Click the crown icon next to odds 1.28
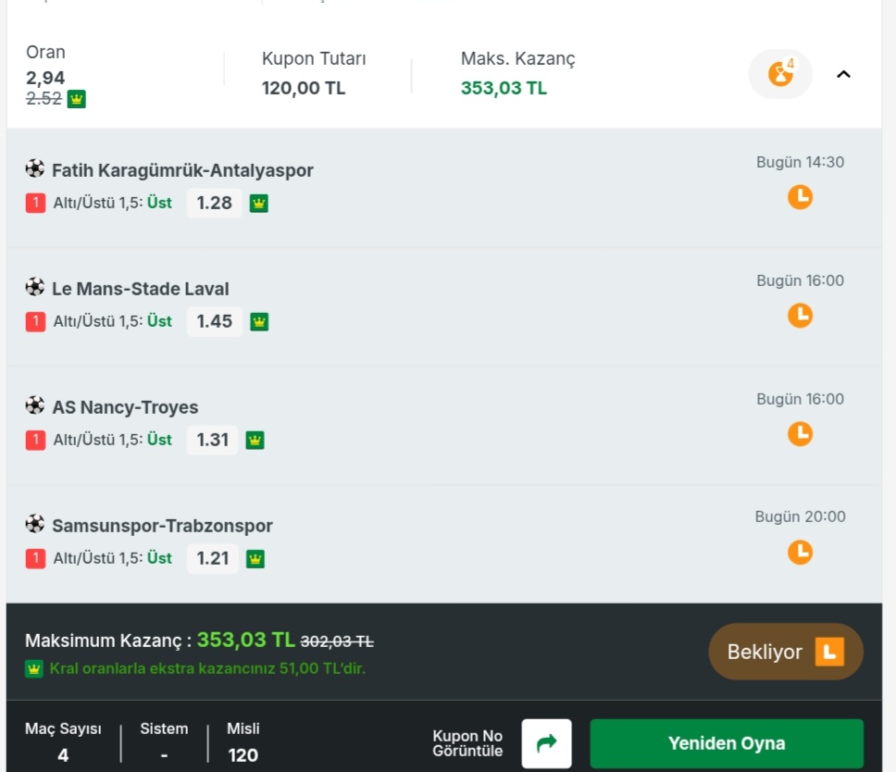 click(259, 204)
